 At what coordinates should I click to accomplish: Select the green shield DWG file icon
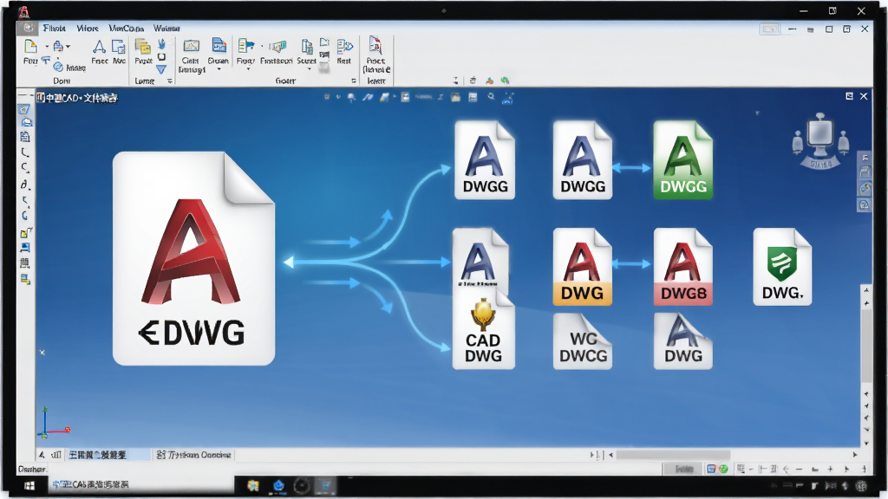click(x=782, y=267)
